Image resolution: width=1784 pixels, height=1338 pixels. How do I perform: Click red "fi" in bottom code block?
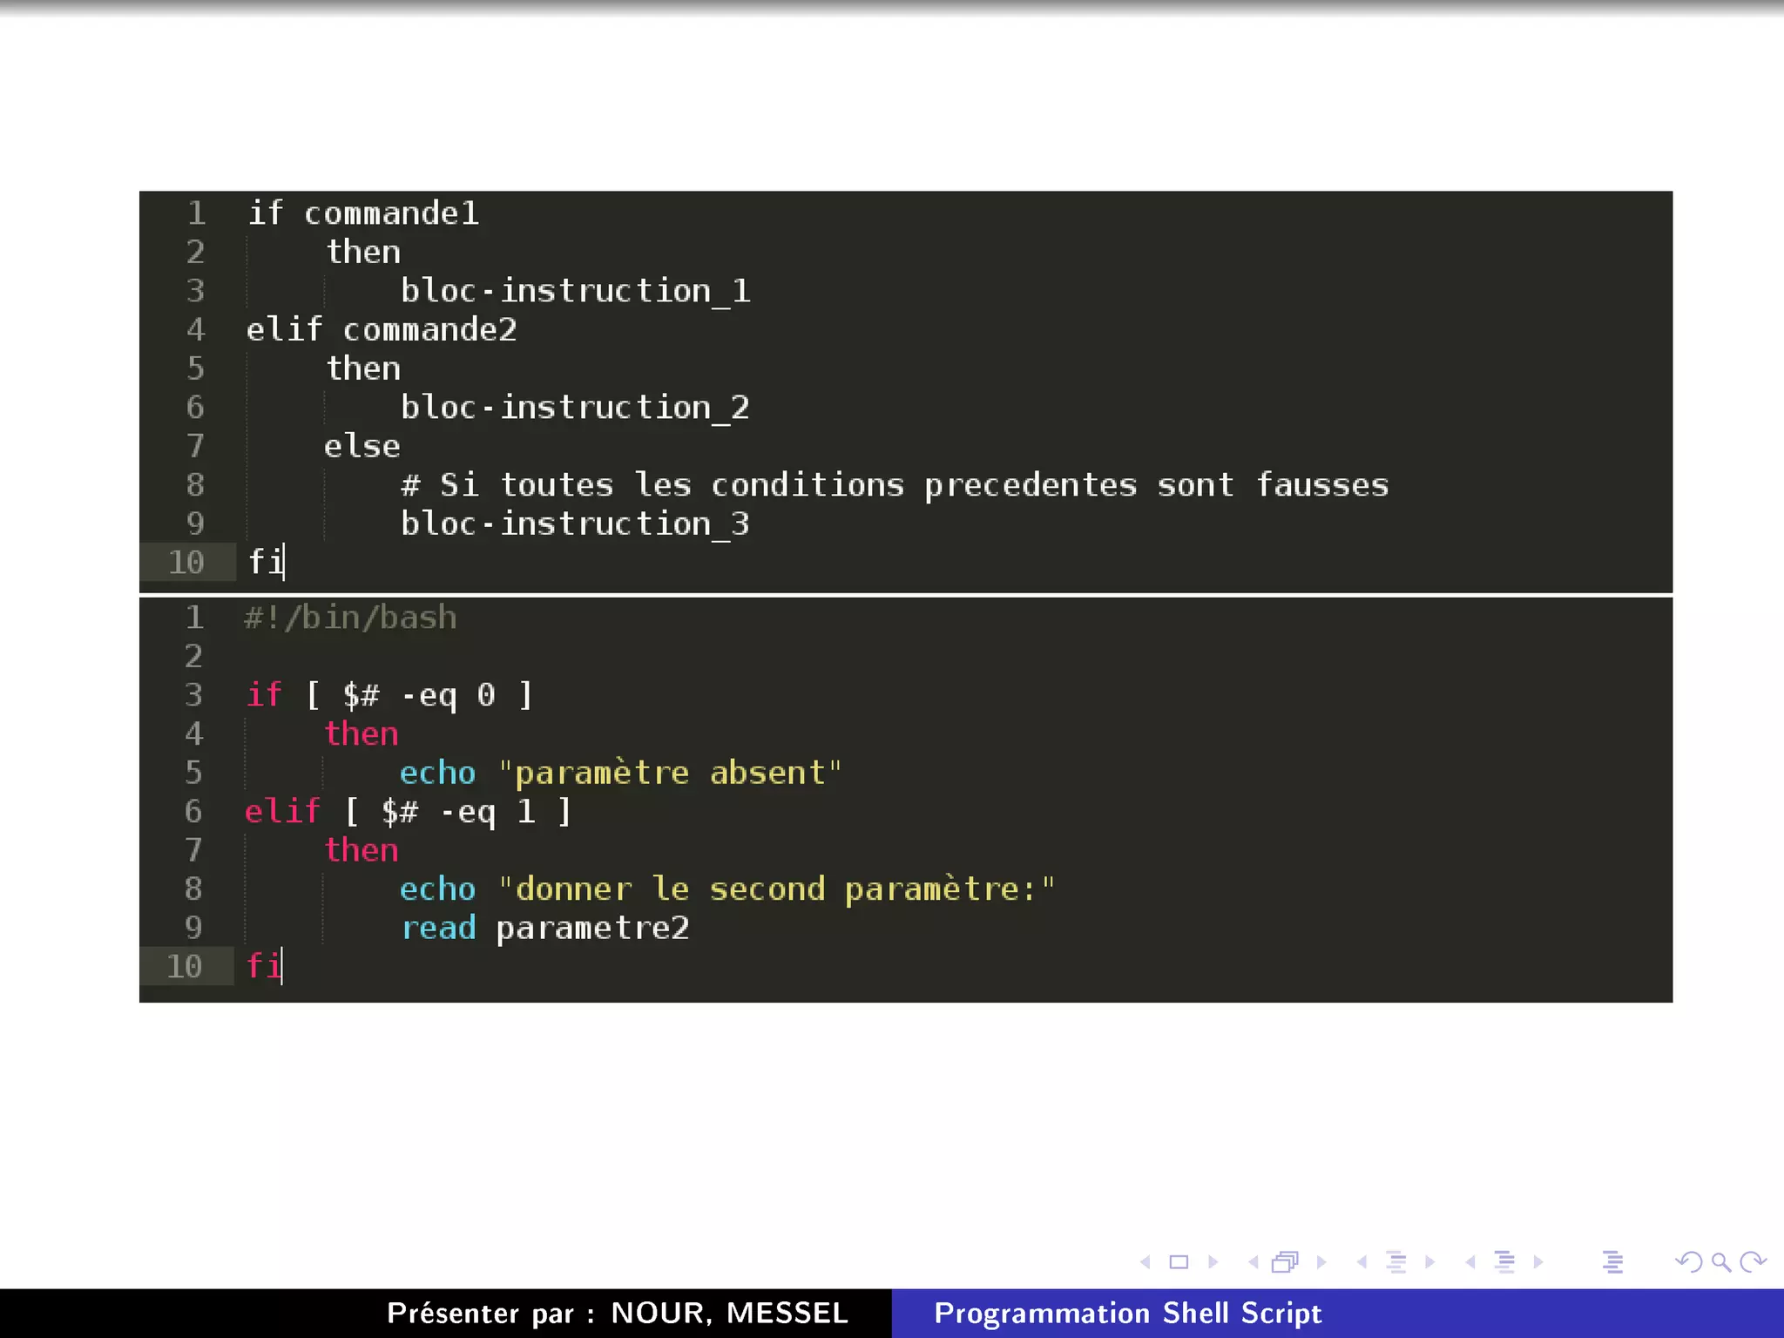coord(264,966)
